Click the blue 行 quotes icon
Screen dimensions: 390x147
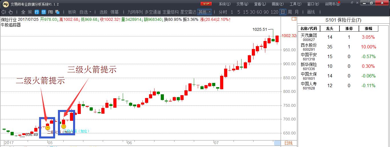coord(37,12)
